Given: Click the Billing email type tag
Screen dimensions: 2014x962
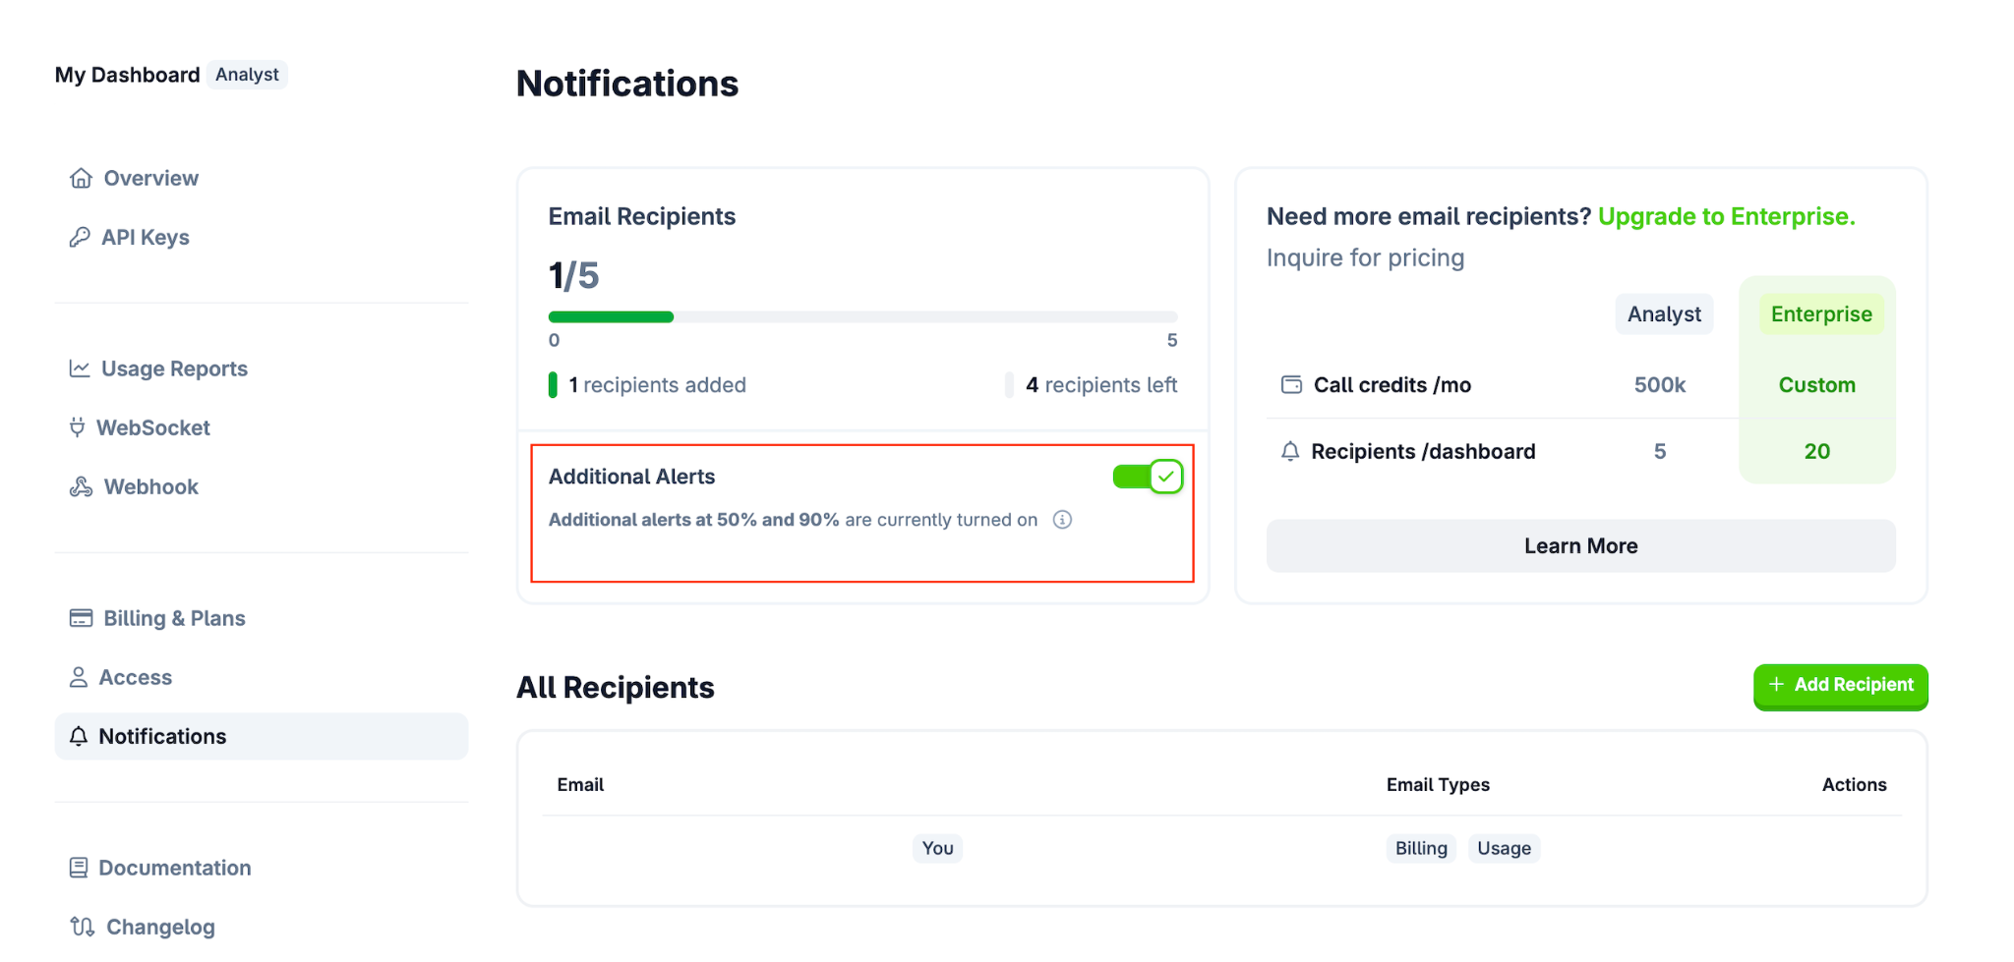Looking at the screenshot, I should pos(1421,848).
